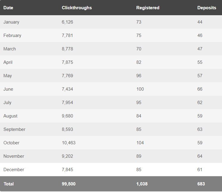Click total registered value 1,038
Screen dimensions: 222x192
pyautogui.click(x=142, y=184)
